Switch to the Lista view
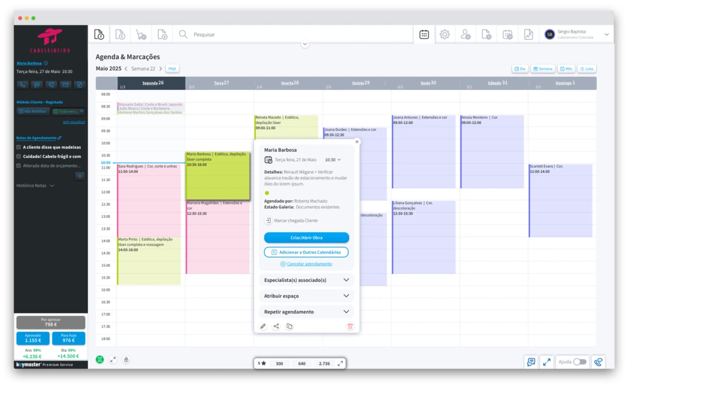 tap(586, 69)
